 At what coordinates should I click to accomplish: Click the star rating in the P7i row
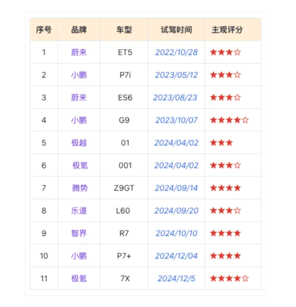[x=225, y=75]
